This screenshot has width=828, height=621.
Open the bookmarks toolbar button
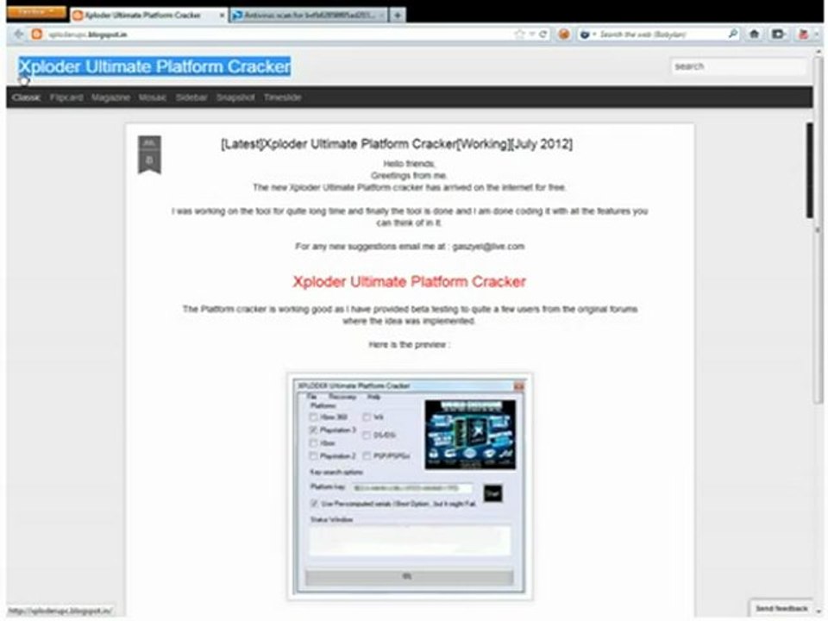[x=778, y=34]
